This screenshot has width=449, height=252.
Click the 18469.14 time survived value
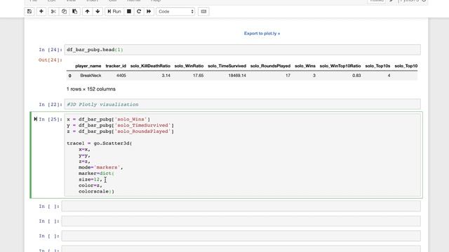click(x=237, y=76)
